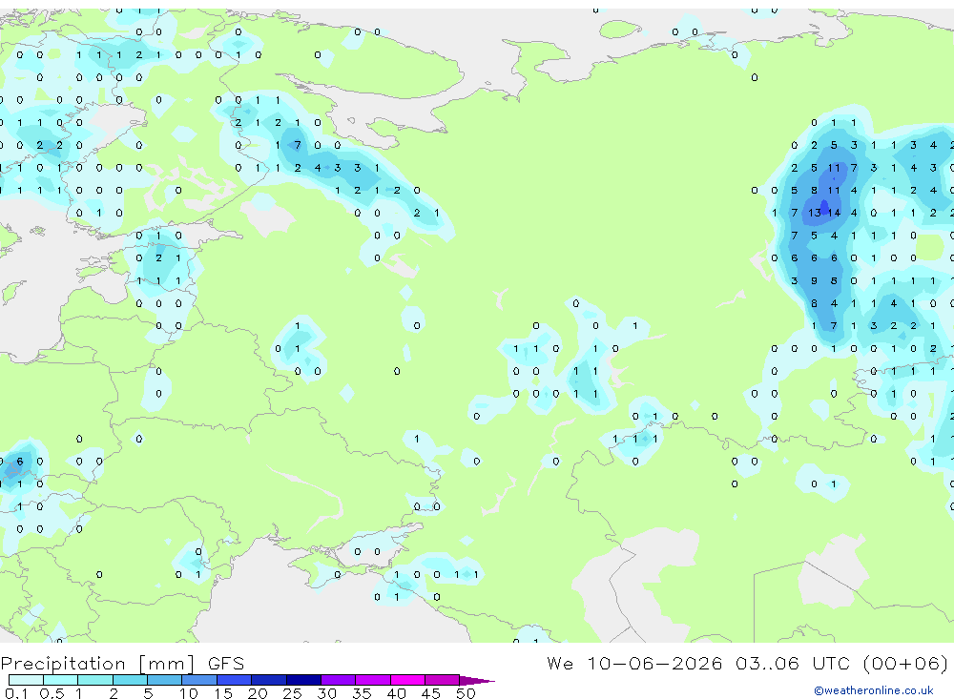Click the '30' legend scale label

pyautogui.click(x=326, y=693)
